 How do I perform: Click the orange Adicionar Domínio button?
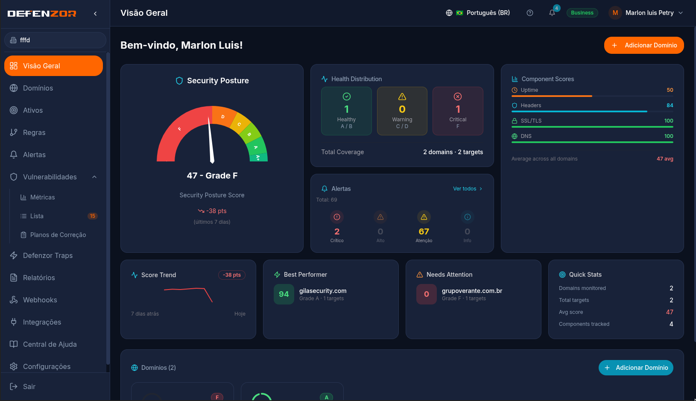pyautogui.click(x=644, y=45)
